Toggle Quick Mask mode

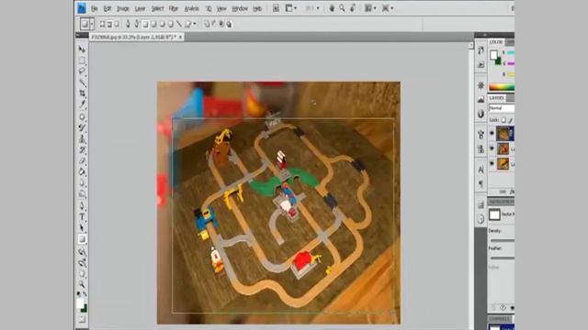click(82, 319)
